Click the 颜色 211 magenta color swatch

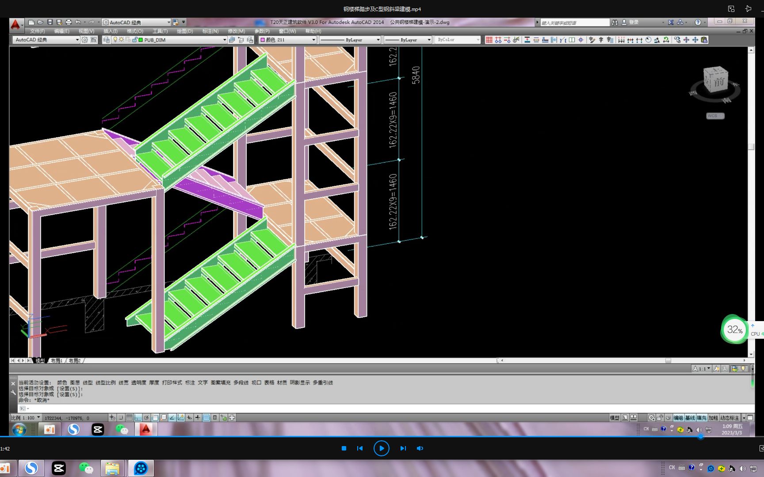pyautogui.click(x=263, y=40)
